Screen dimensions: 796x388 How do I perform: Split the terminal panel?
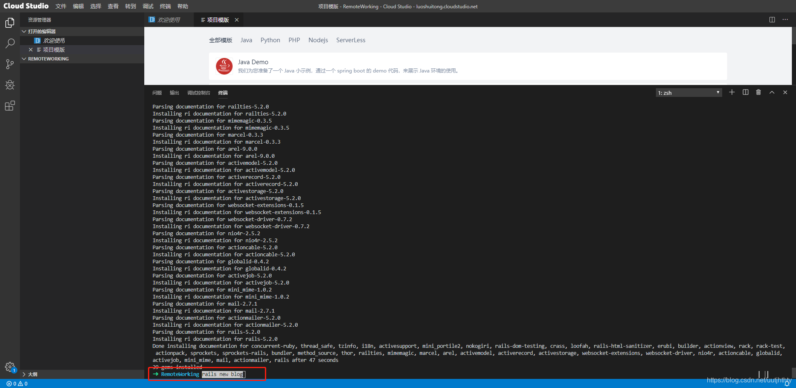(745, 92)
